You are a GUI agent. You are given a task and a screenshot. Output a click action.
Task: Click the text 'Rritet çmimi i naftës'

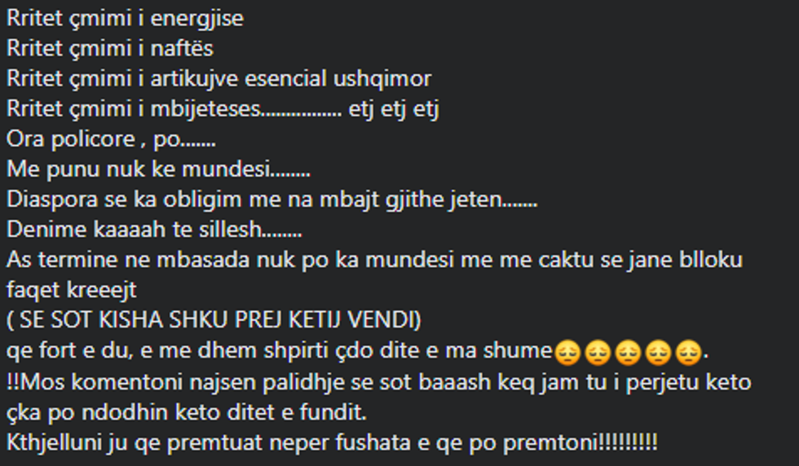(x=110, y=49)
